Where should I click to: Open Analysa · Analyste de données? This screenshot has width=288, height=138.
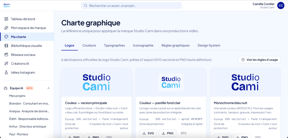click(29, 111)
